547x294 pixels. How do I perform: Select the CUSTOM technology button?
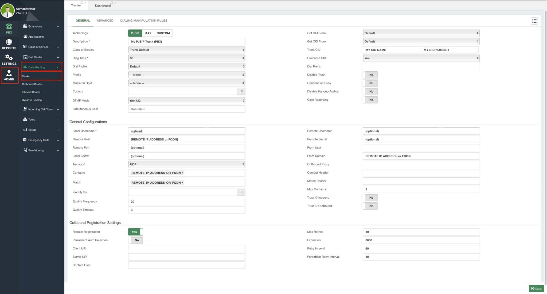tap(163, 33)
